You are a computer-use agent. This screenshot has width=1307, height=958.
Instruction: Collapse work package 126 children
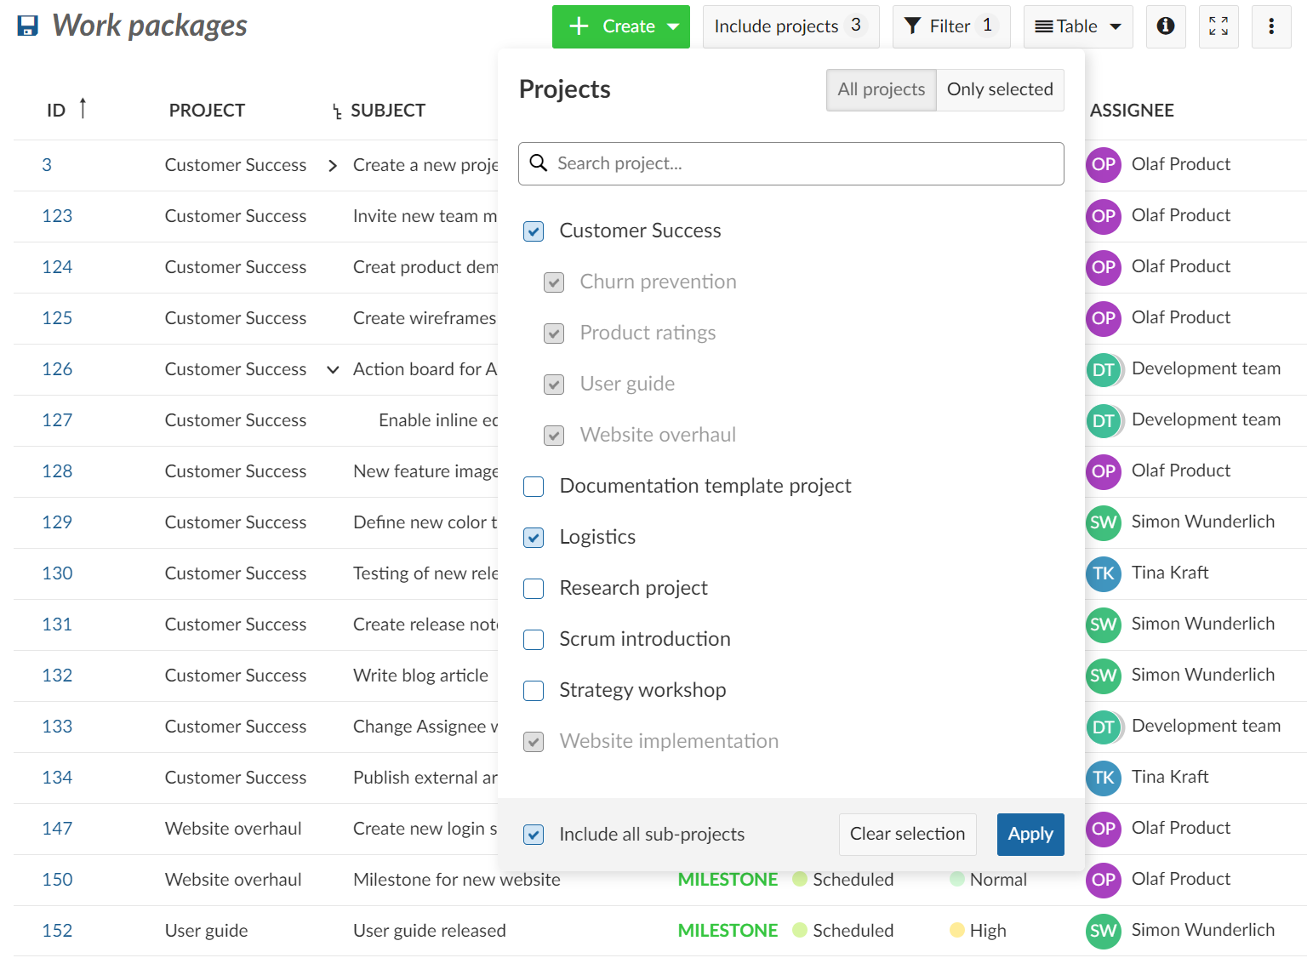click(334, 369)
